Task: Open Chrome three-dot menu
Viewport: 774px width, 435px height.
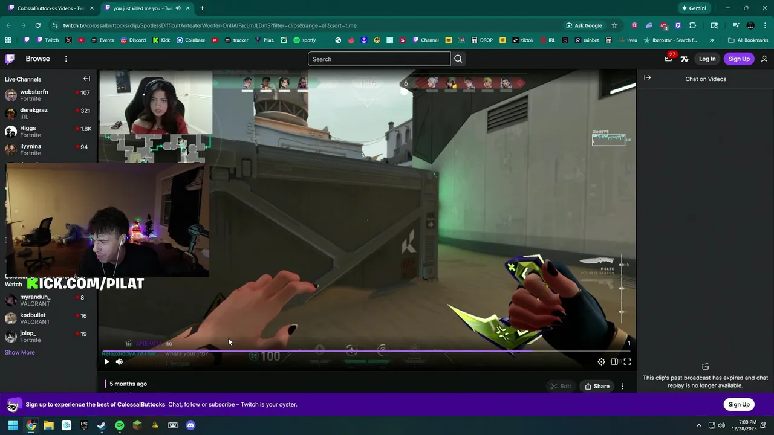Action: coord(765,25)
